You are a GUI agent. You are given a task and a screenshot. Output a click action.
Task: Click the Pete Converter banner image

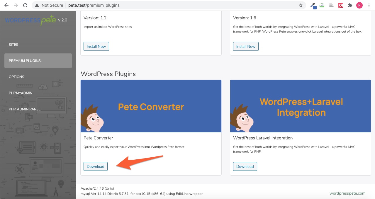(x=151, y=106)
